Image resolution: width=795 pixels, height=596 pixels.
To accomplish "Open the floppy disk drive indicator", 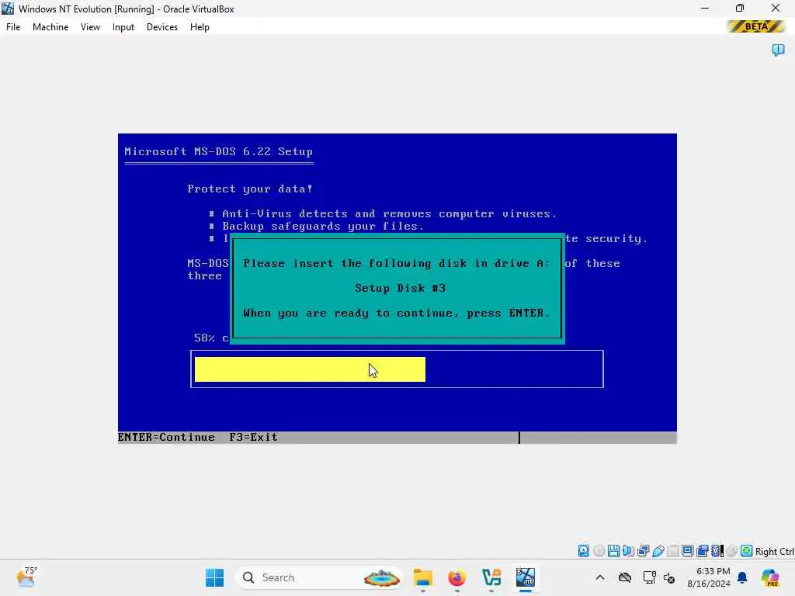I will [x=613, y=551].
